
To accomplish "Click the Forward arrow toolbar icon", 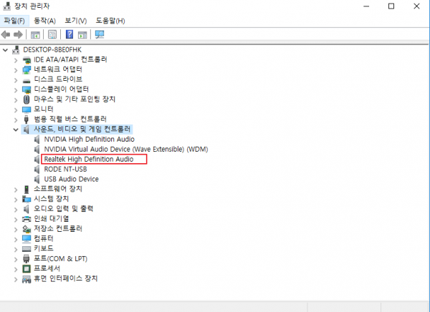I will (x=18, y=34).
